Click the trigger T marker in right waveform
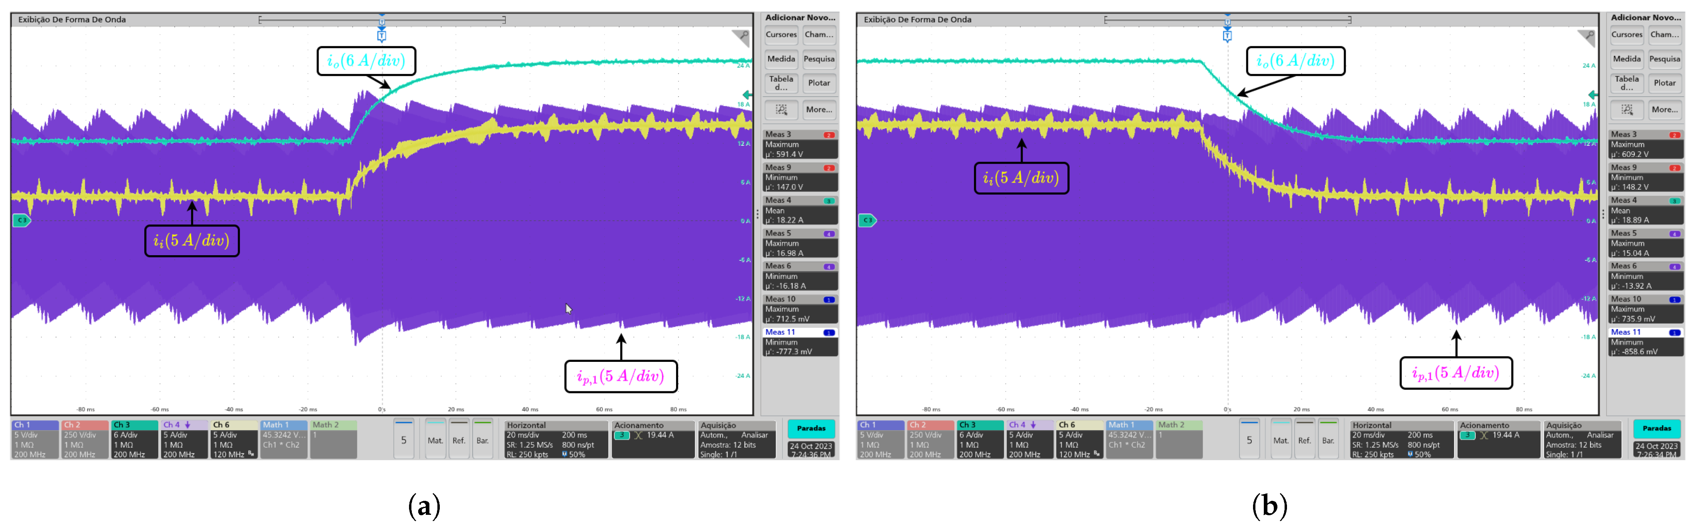Image resolution: width=1694 pixels, height=526 pixels. (x=1227, y=36)
